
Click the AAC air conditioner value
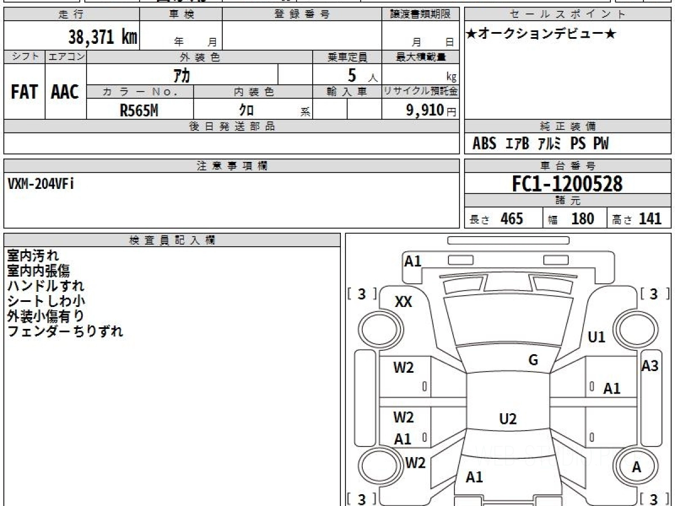65,92
